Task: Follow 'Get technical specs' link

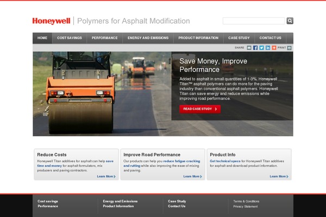Action: (225, 161)
